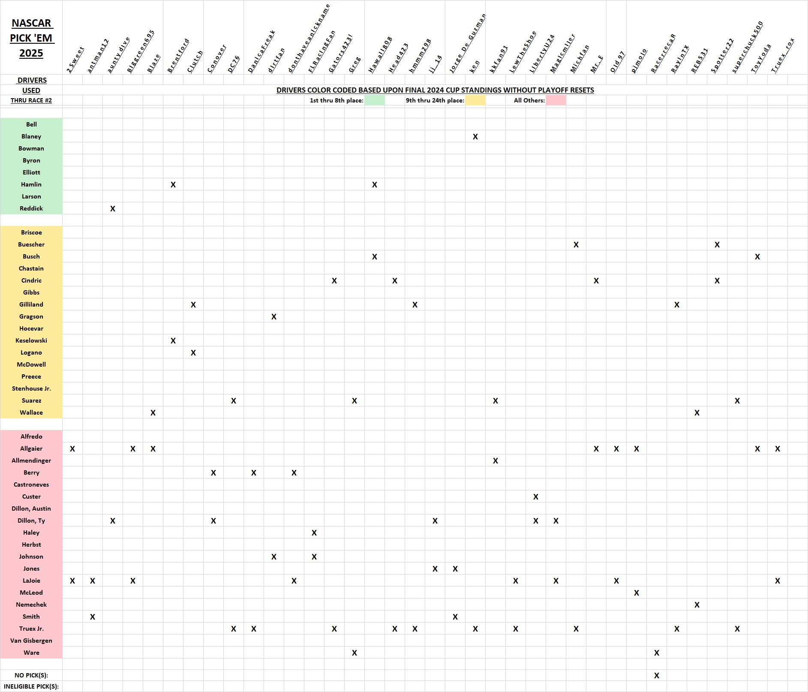This screenshot has width=808, height=692.
Task: Click the Reddick driver row label
Action: [31, 208]
